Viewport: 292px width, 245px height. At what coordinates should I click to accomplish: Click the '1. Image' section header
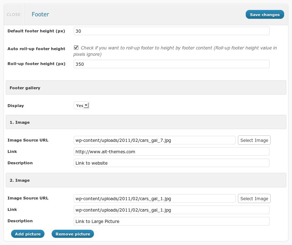(x=146, y=122)
